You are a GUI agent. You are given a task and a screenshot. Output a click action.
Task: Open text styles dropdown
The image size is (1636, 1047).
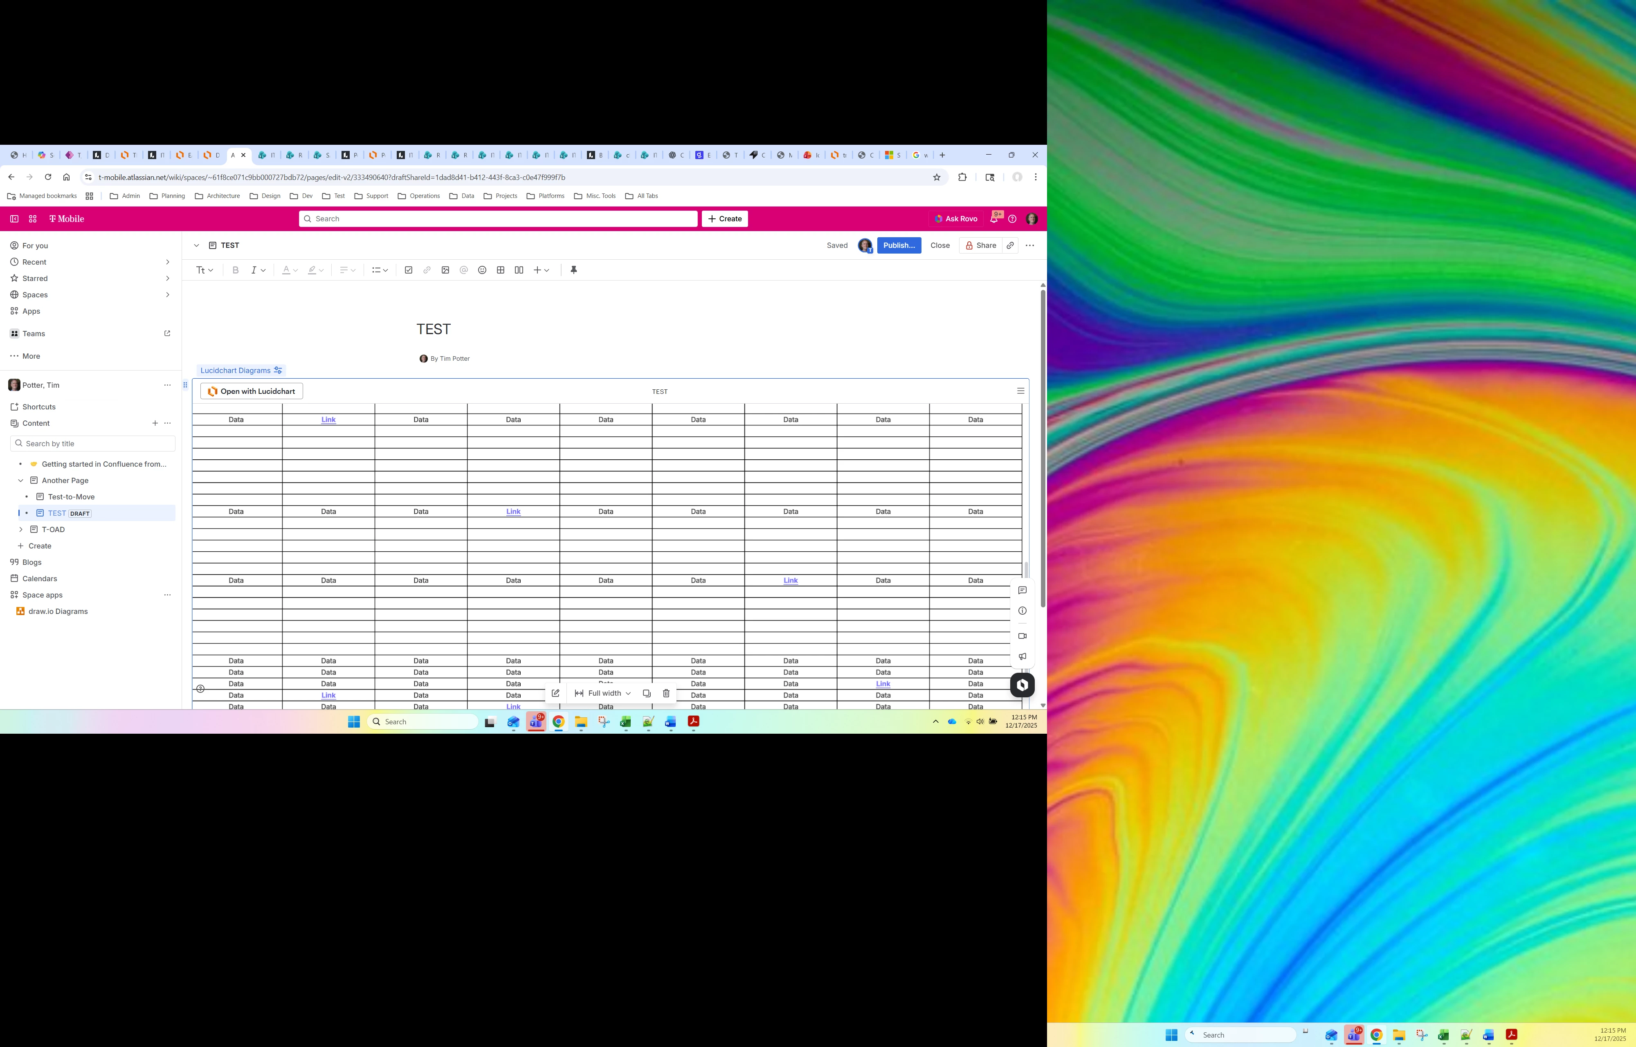[204, 270]
